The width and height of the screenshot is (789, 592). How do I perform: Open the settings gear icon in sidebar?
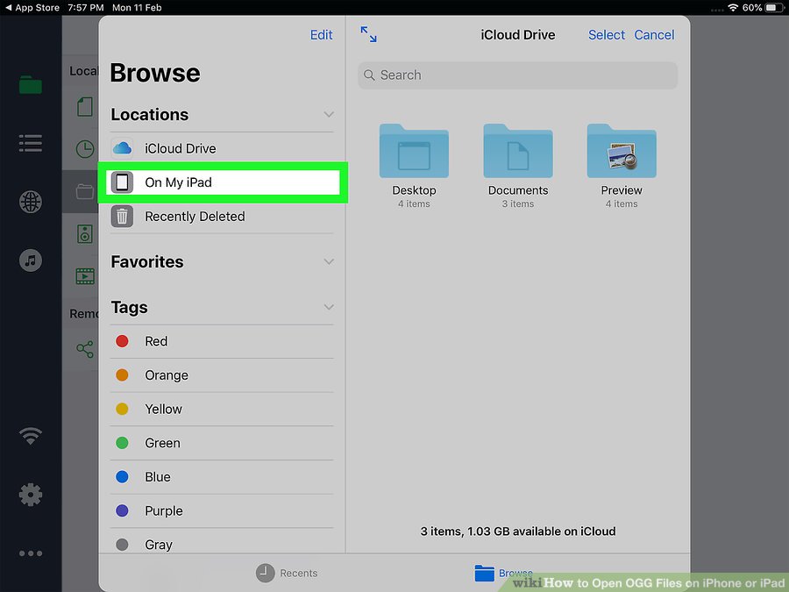30,495
